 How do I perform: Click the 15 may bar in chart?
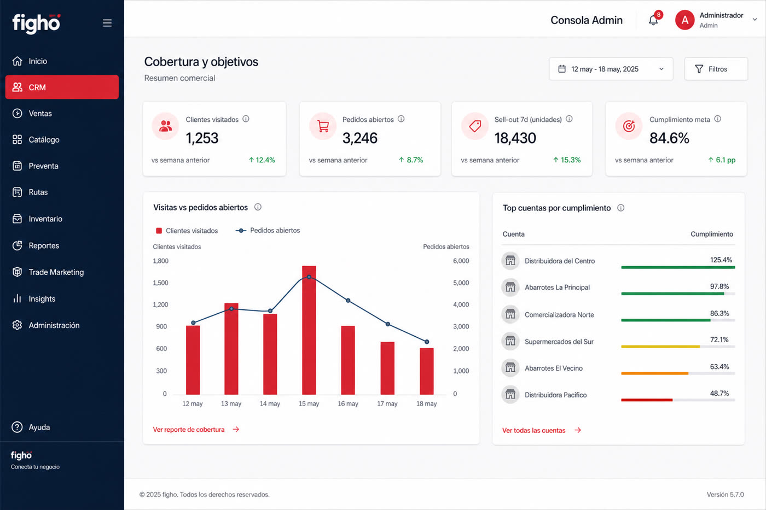[x=309, y=330]
